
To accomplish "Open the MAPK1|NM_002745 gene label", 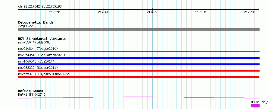I will 32,95.
